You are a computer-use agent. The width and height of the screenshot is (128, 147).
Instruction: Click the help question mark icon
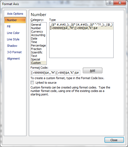110,3
